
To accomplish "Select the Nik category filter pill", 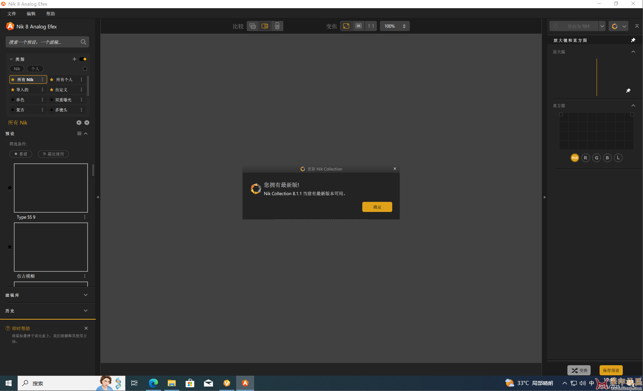I will pos(17,69).
